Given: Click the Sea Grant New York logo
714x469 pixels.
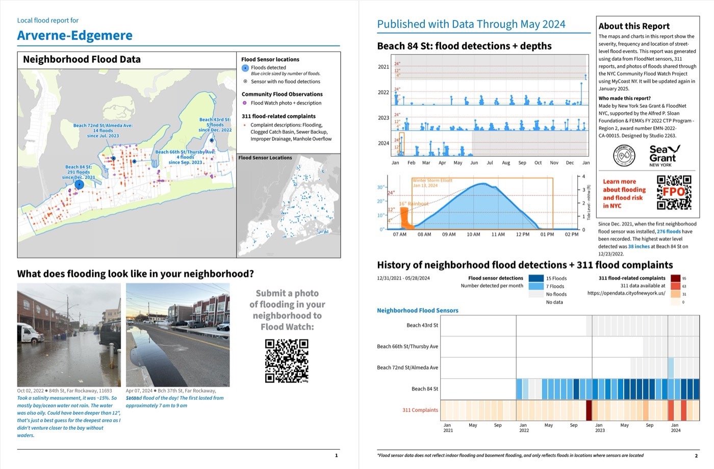Looking at the screenshot, I should tap(665, 156).
